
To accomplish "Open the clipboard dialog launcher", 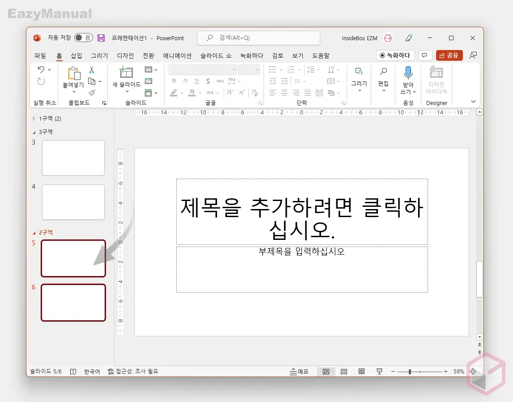I will point(104,103).
